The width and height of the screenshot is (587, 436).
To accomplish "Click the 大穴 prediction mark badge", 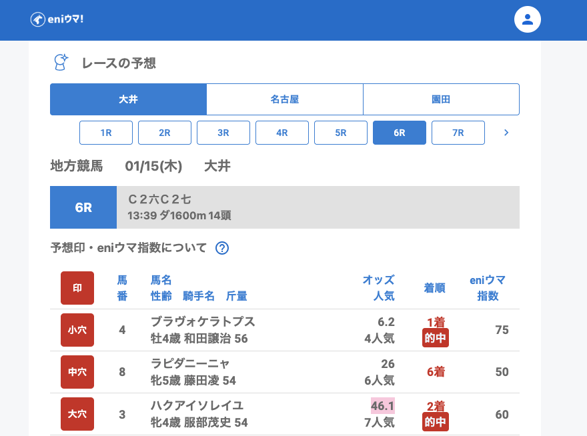I will click(x=77, y=414).
